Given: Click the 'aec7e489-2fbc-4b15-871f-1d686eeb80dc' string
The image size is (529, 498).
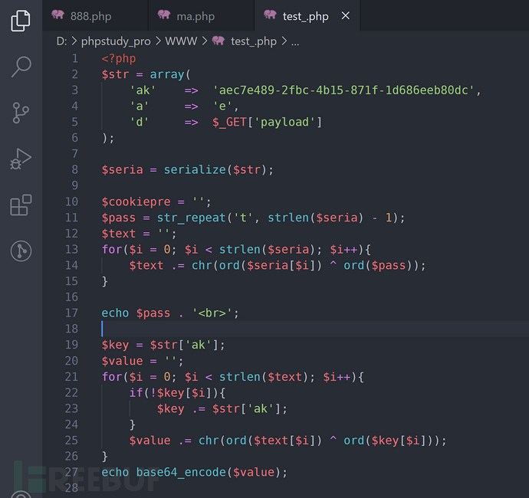Looking at the screenshot, I should pyautogui.click(x=343, y=90).
